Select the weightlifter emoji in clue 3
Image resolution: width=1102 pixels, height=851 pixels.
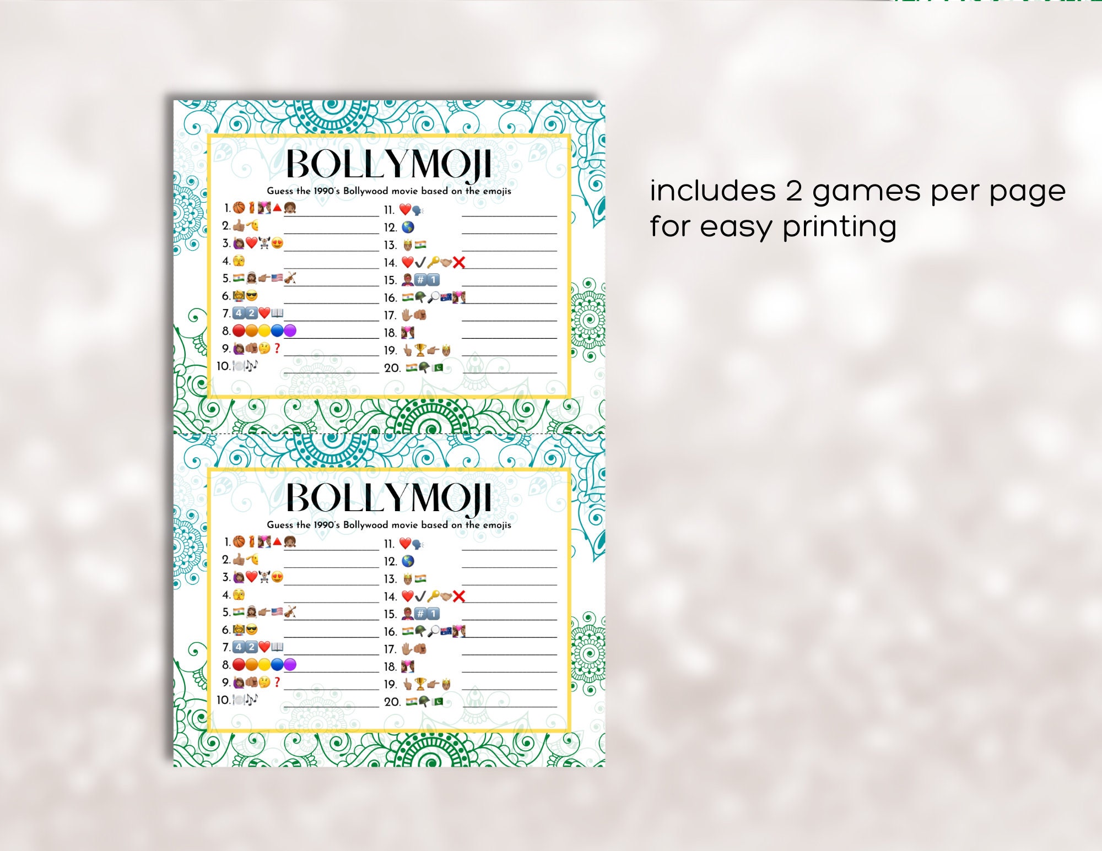click(x=266, y=242)
